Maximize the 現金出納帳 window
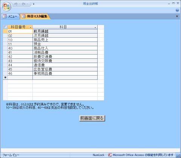 (173, 3)
